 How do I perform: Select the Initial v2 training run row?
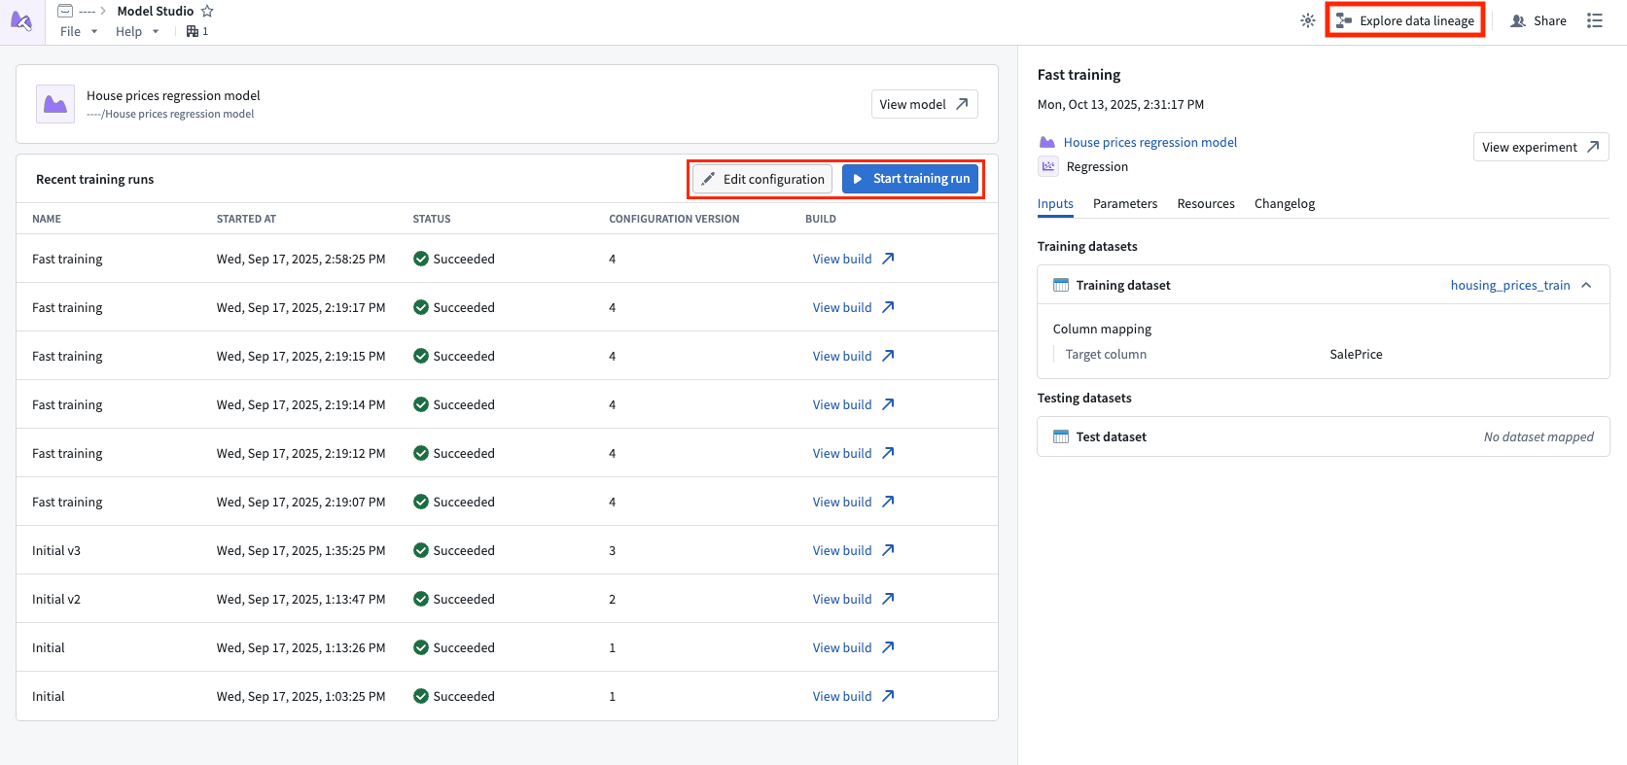[x=507, y=599]
